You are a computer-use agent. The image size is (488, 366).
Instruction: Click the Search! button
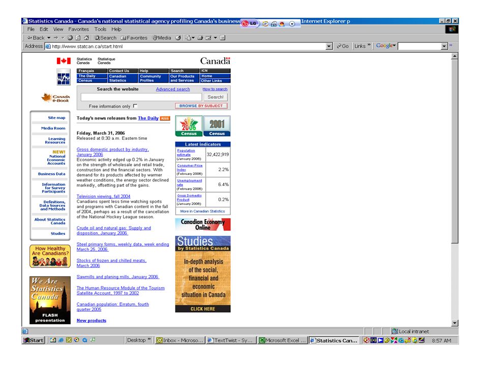[216, 97]
